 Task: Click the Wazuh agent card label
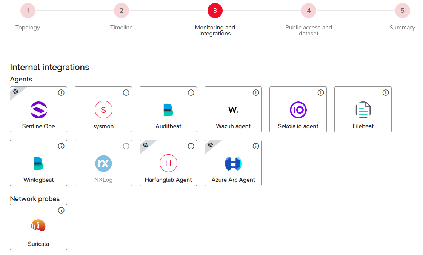(x=233, y=126)
